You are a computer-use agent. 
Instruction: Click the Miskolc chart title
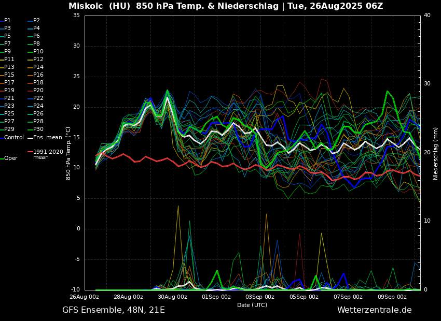[x=226, y=6]
